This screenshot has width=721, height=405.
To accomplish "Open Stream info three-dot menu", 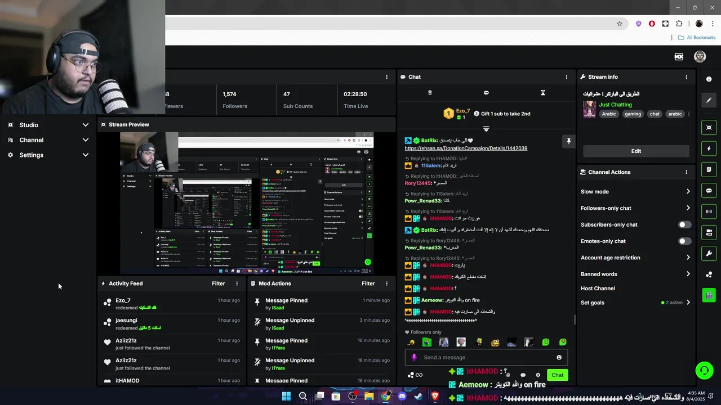I will point(686,77).
